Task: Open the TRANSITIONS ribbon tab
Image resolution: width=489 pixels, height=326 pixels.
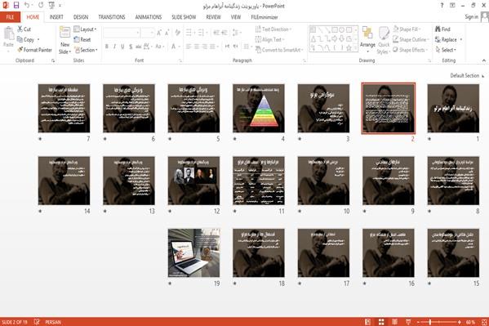Action: 112,17
